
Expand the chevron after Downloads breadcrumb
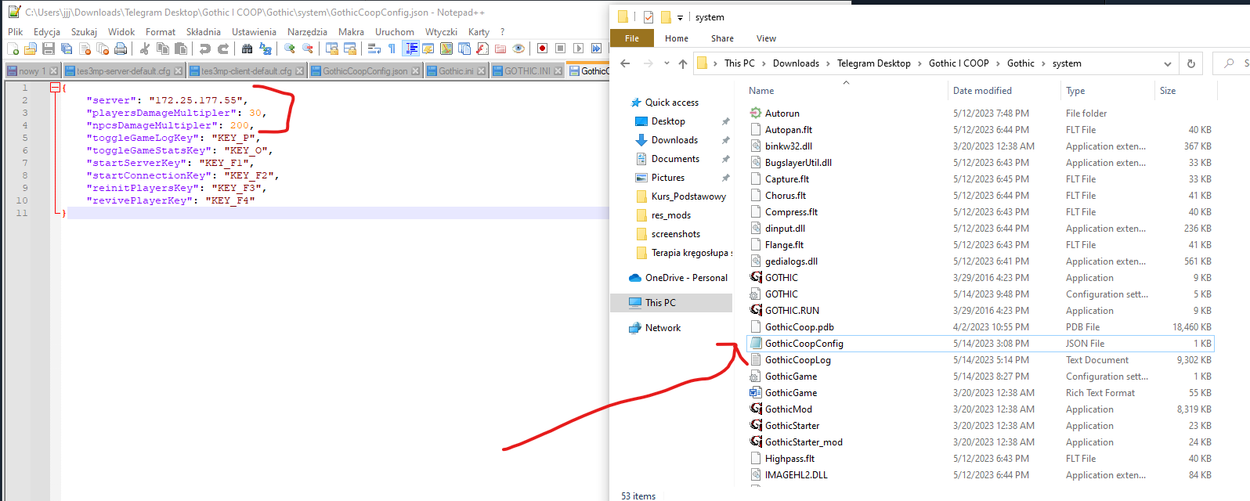point(828,63)
